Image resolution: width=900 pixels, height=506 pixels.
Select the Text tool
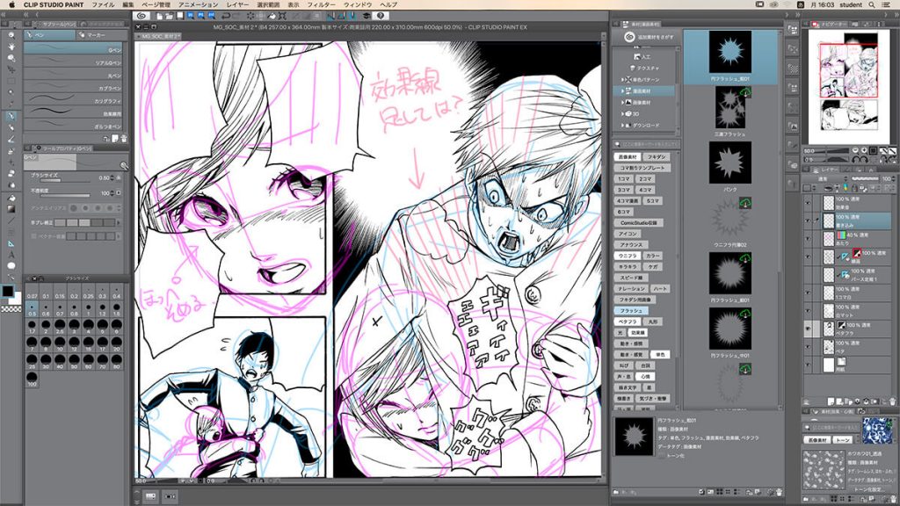11,255
